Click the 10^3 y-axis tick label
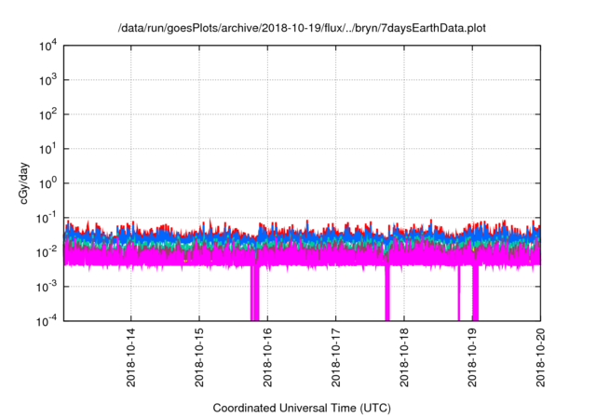Image resolution: width=596 pixels, height=417 pixels. click(48, 80)
